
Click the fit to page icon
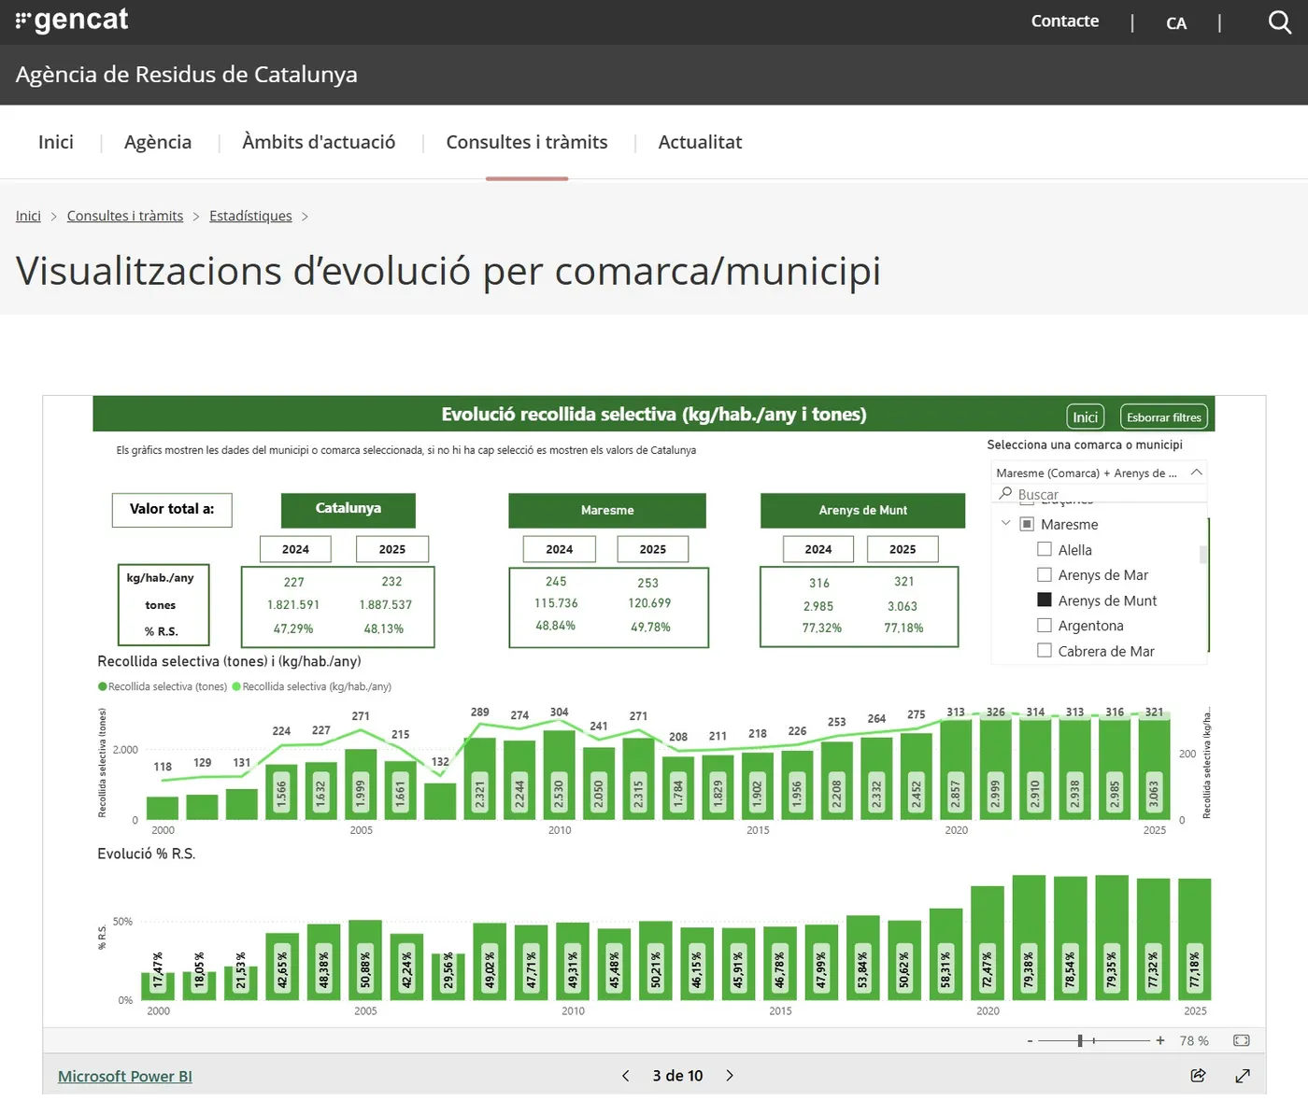pyautogui.click(x=1242, y=1040)
